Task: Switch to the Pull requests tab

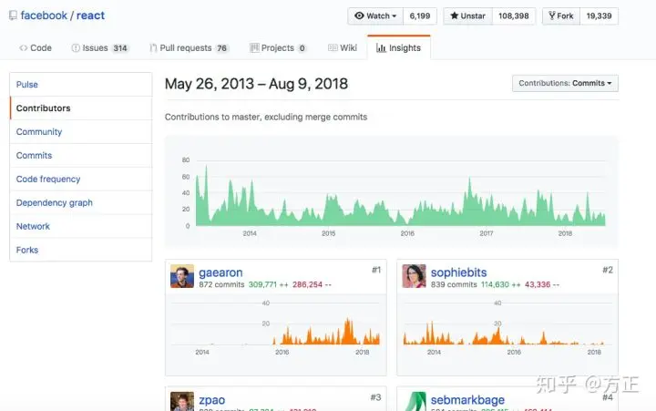Action: pos(190,48)
